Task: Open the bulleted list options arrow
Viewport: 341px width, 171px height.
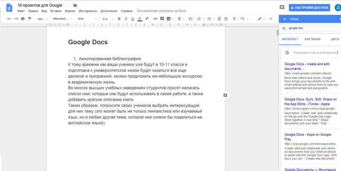Action: click(214, 19)
